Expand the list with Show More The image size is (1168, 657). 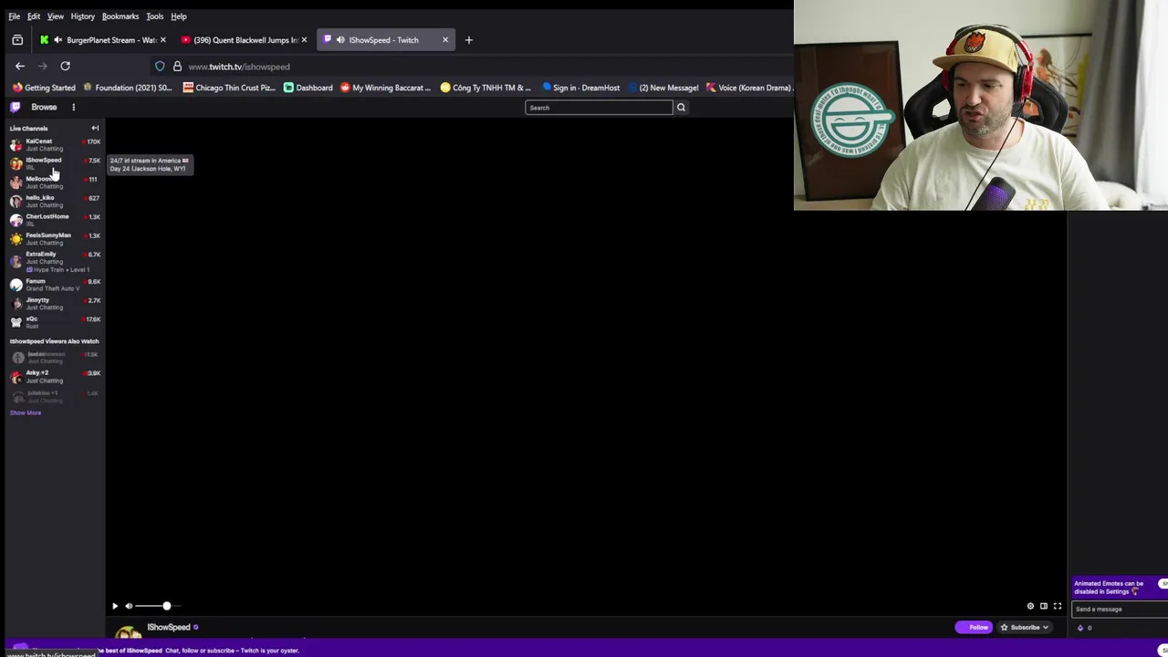(x=26, y=412)
